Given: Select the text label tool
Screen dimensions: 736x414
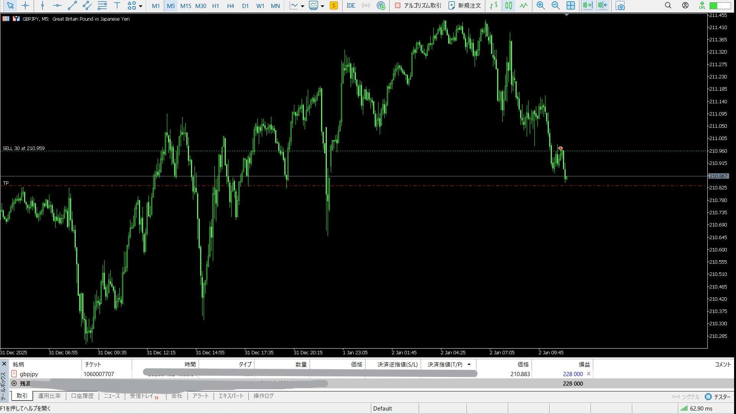Looking at the screenshot, I should (x=117, y=5).
